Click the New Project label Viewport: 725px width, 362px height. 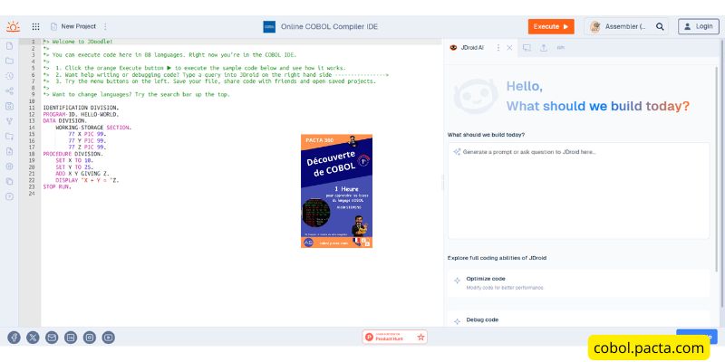[x=79, y=26]
